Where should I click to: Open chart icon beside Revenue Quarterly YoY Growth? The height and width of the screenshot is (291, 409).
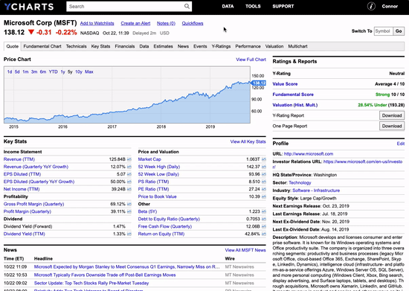click(x=129, y=167)
